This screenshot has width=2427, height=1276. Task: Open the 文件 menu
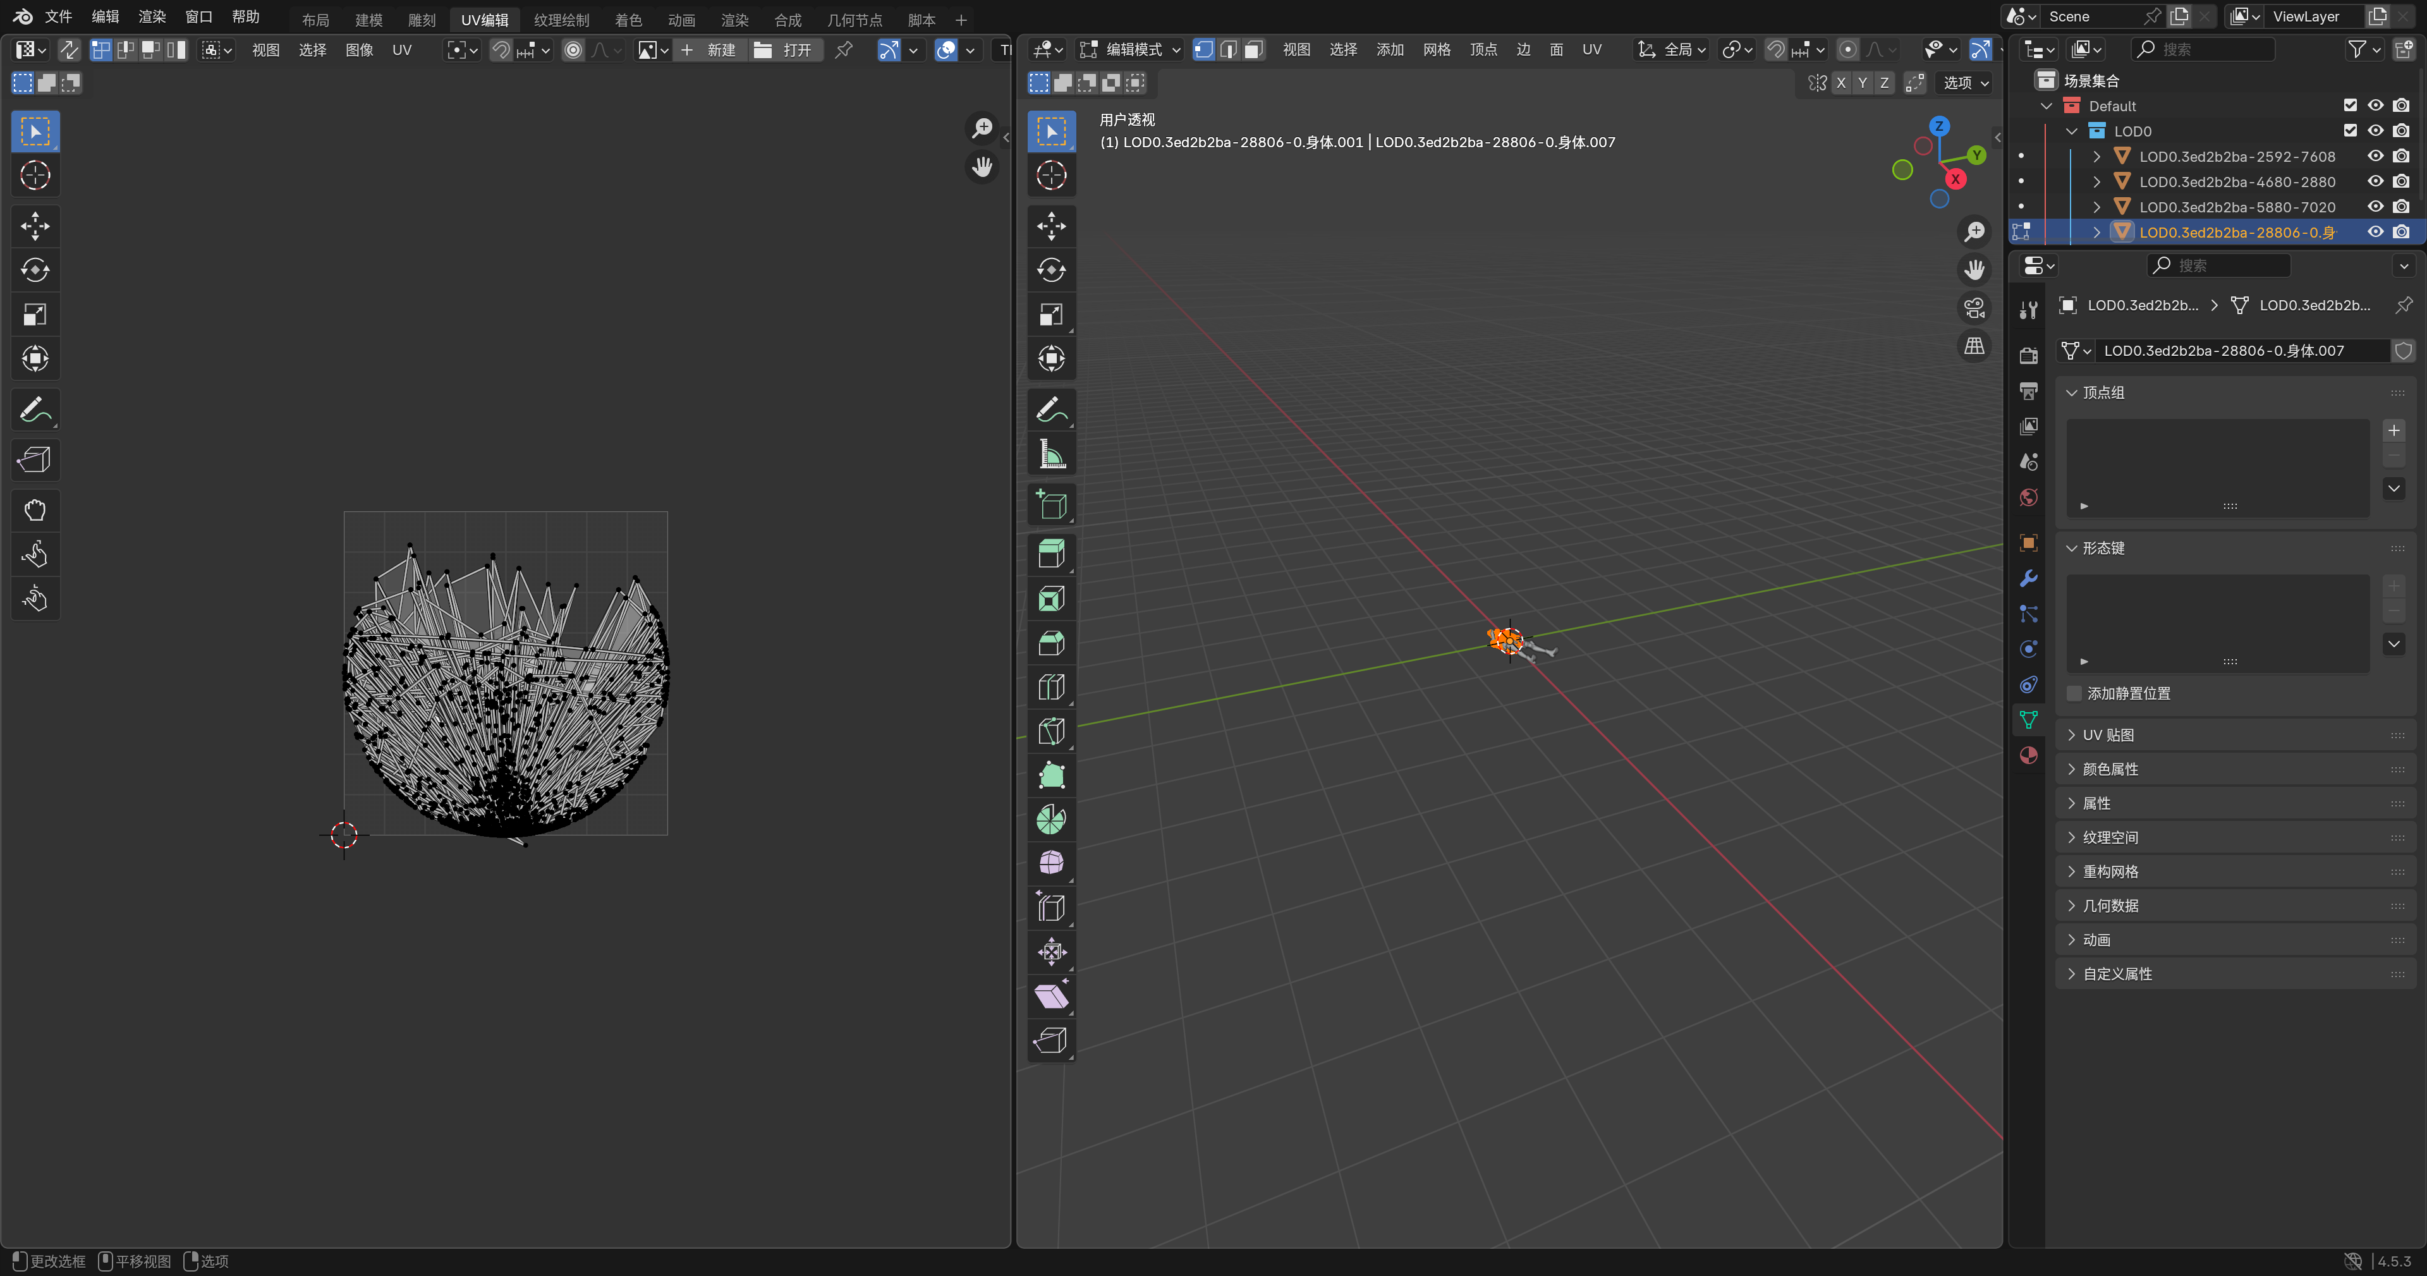[58, 17]
